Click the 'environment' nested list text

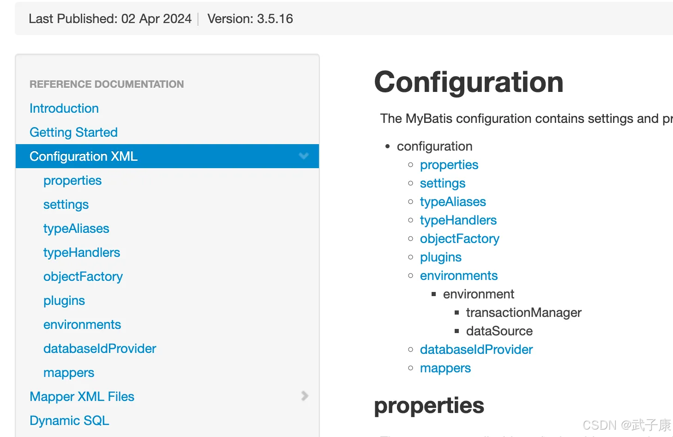tap(479, 294)
